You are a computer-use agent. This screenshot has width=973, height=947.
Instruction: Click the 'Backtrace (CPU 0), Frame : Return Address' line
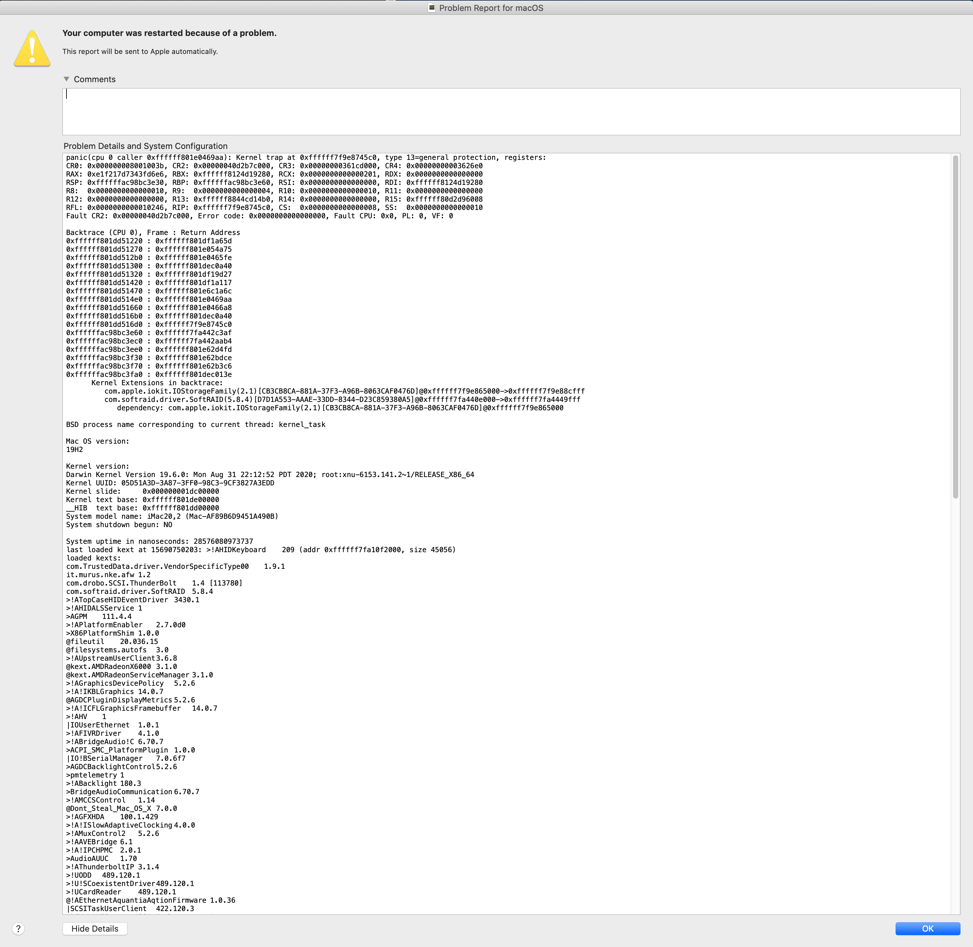(x=153, y=233)
